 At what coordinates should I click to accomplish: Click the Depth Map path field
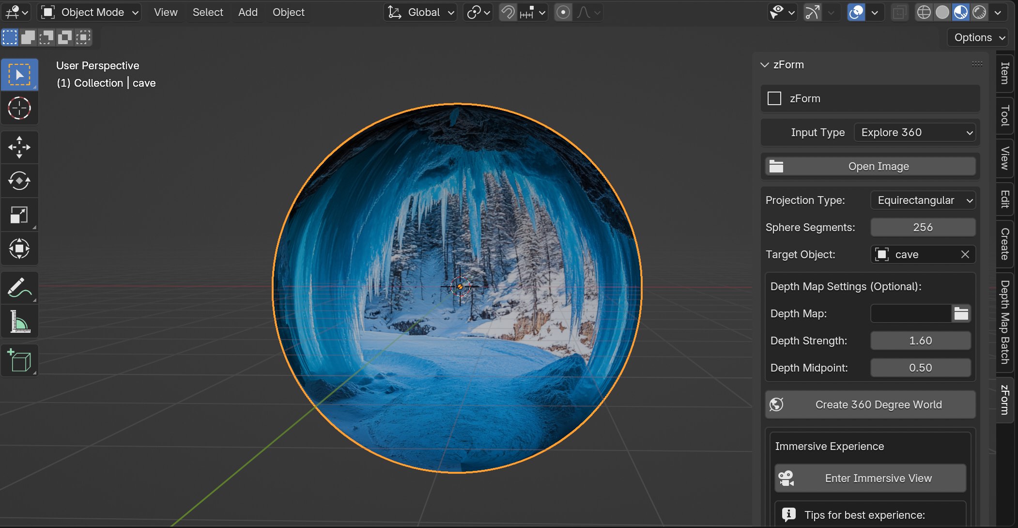[x=911, y=313]
